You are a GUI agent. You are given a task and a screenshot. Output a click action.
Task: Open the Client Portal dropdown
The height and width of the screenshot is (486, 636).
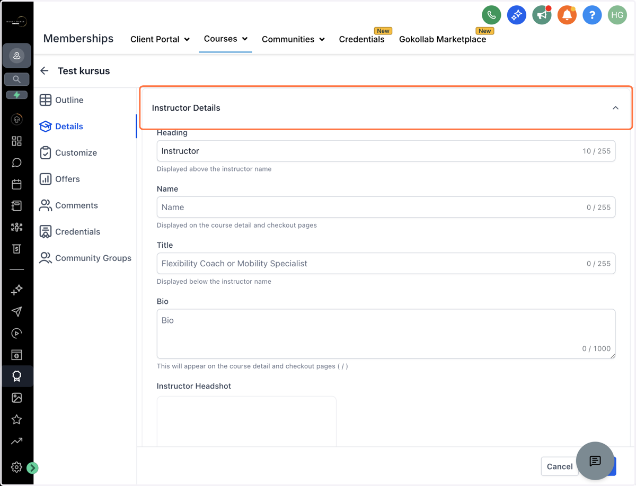pyautogui.click(x=160, y=39)
